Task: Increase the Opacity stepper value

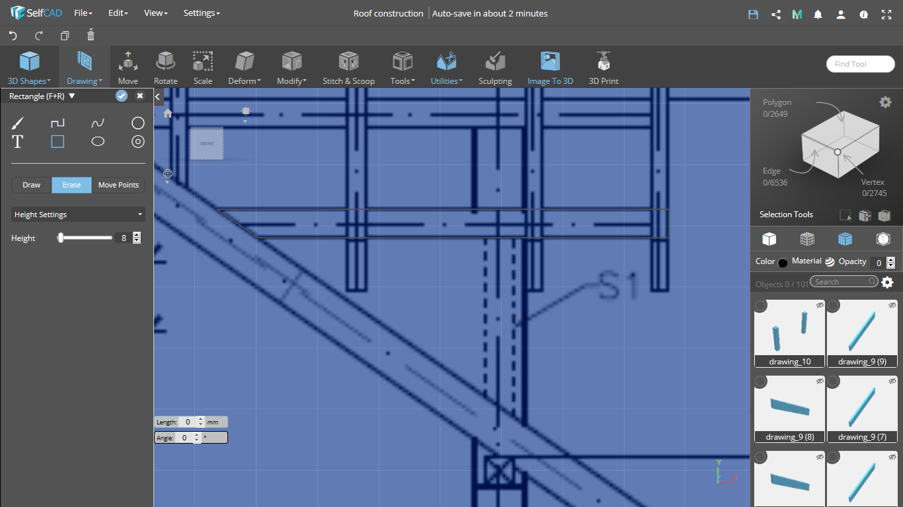Action: point(890,259)
